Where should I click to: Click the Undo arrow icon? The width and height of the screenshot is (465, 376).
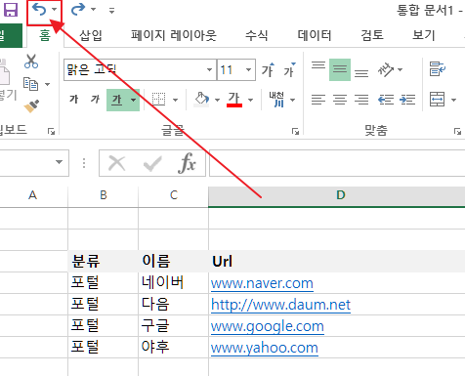(39, 10)
